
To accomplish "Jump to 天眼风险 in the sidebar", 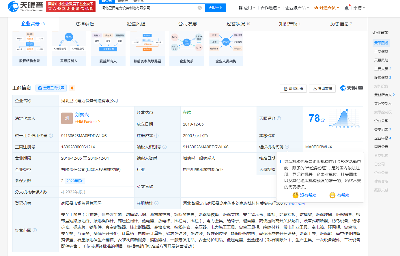I will (x=381, y=60).
